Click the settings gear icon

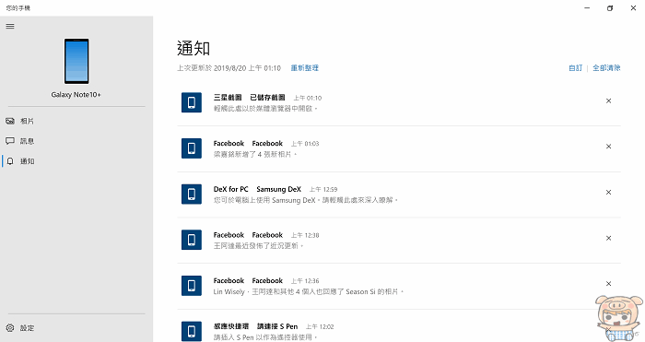point(10,328)
